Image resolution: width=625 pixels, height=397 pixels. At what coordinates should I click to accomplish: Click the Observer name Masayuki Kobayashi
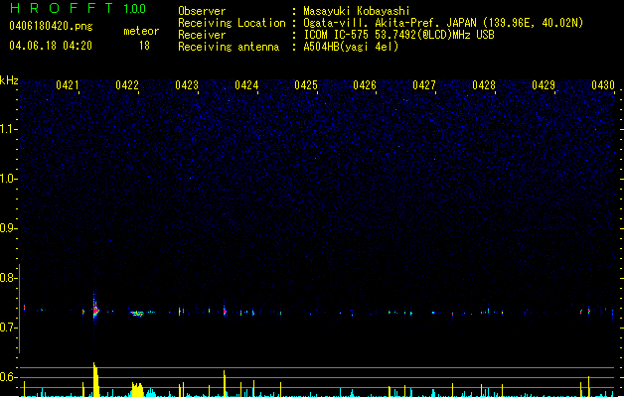(x=357, y=11)
